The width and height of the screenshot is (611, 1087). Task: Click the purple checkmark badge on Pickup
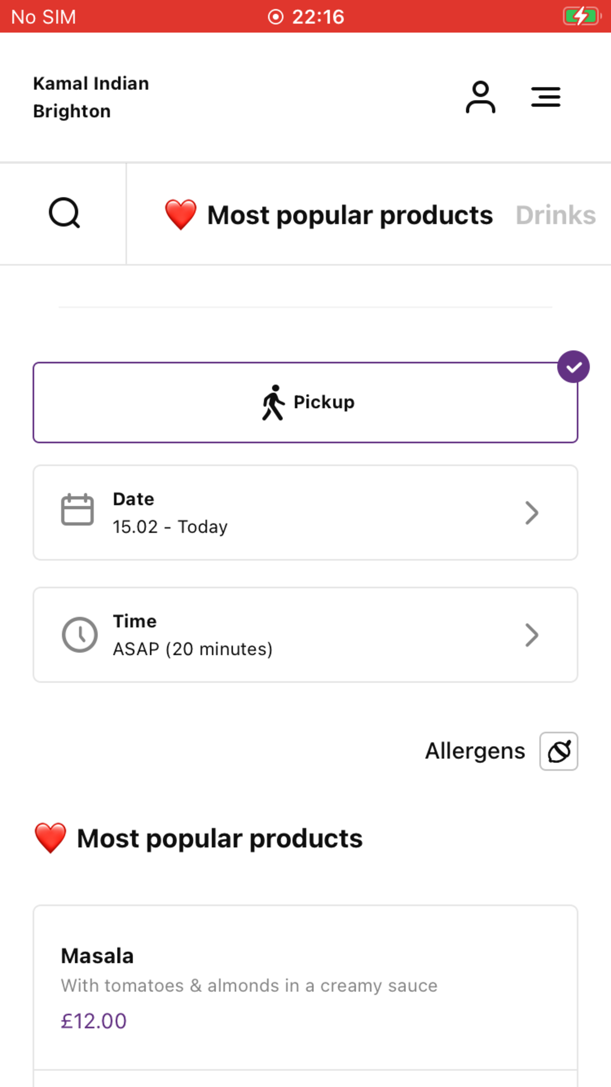coord(573,367)
